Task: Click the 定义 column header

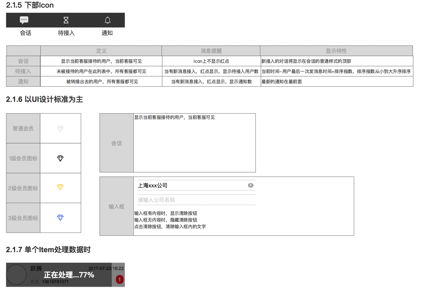Action: pyautogui.click(x=101, y=51)
